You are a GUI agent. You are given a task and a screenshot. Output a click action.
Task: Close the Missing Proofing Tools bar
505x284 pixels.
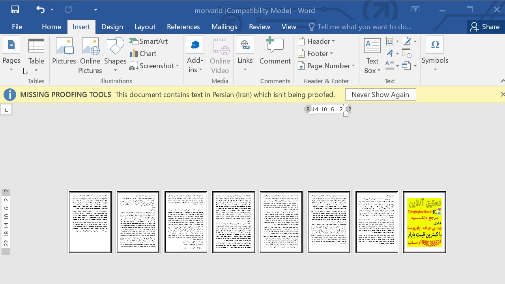tap(502, 94)
